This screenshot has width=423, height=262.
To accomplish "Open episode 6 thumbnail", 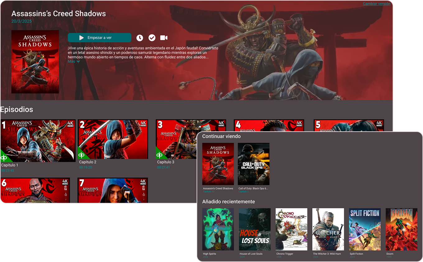I will tap(35, 190).
